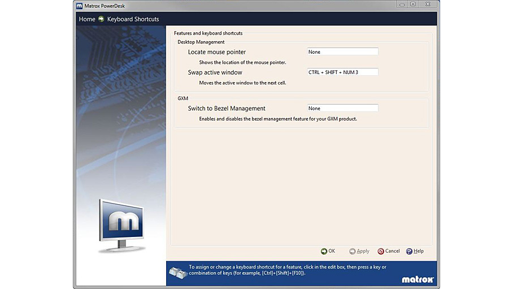The image size is (513, 289).
Task: Select the Swap active window label
Action: [x=215, y=72]
